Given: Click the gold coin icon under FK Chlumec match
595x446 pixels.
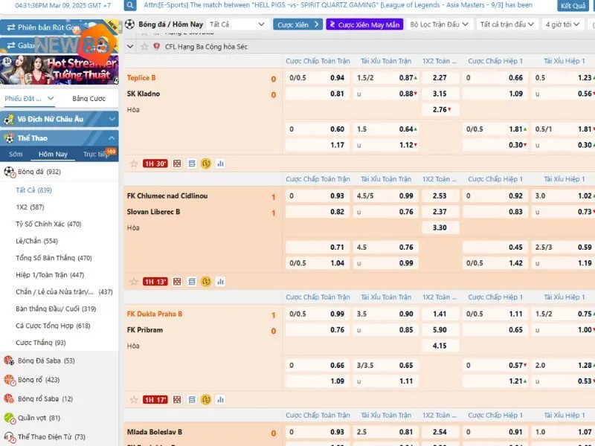Looking at the screenshot, I should (x=206, y=282).
